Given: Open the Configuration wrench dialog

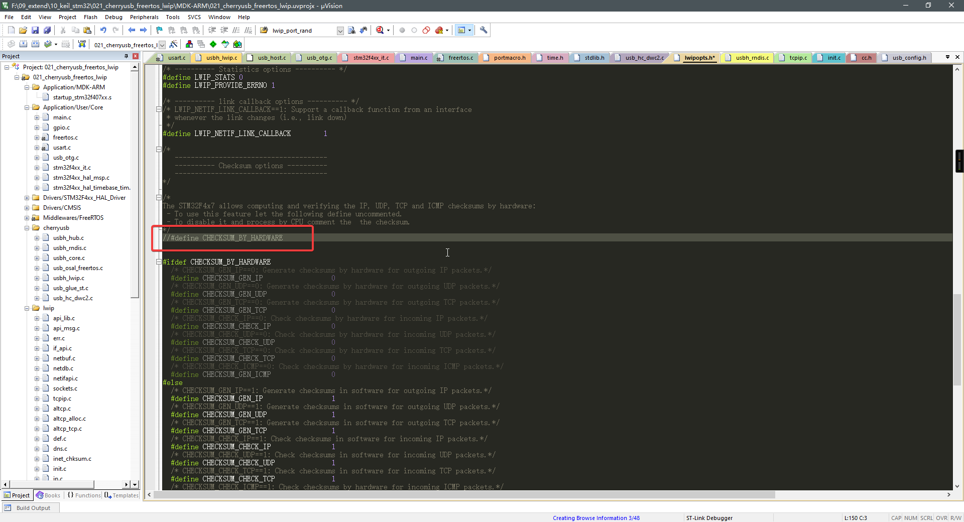Looking at the screenshot, I should 483,30.
